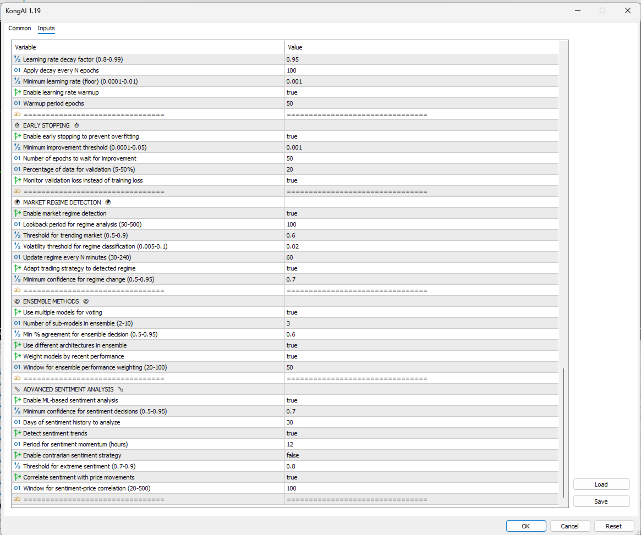Click the icon beside Minimum improvement threshold
The width and height of the screenshot is (641, 535).
tap(17, 147)
